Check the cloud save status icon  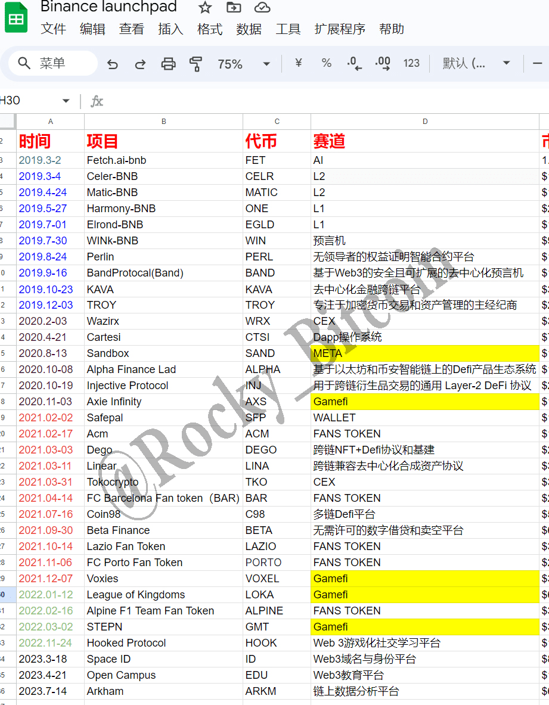coord(262,8)
